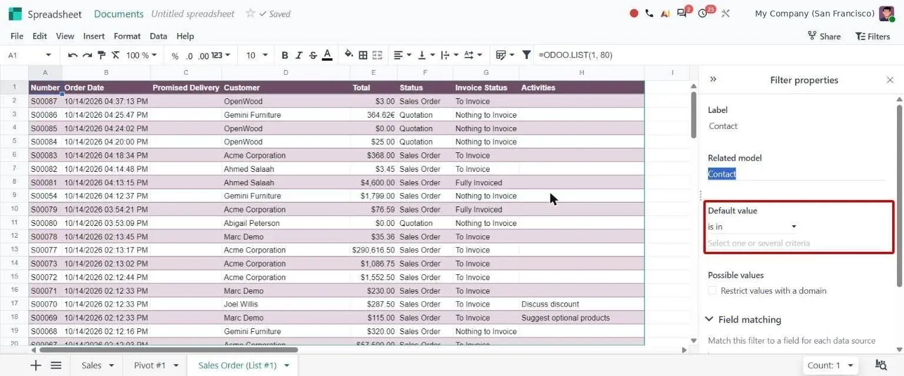Close the Filter properties panel
The height and width of the screenshot is (376, 904).
[x=890, y=80]
